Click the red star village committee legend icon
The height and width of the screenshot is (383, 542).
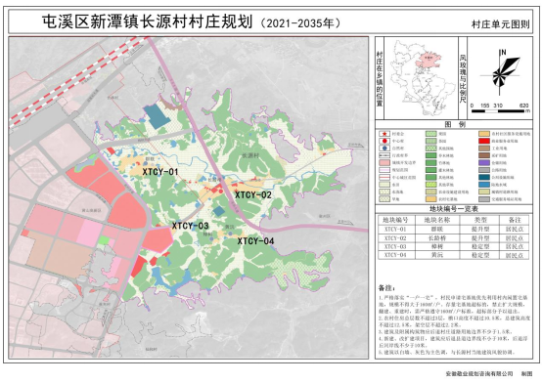(384, 134)
